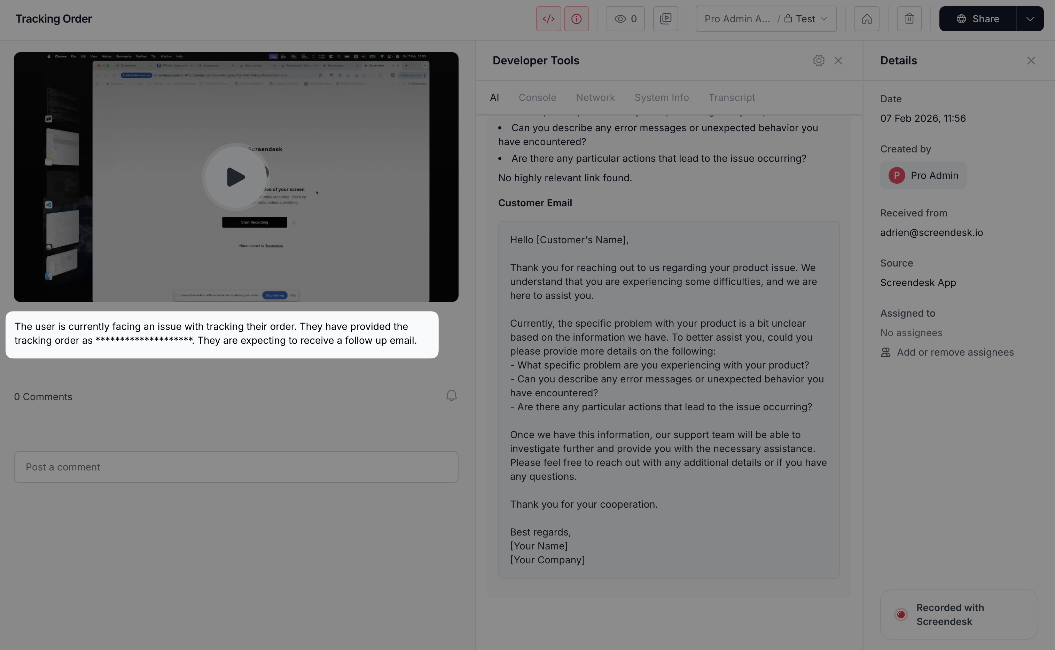
Task: Go to home icon
Action: click(867, 19)
